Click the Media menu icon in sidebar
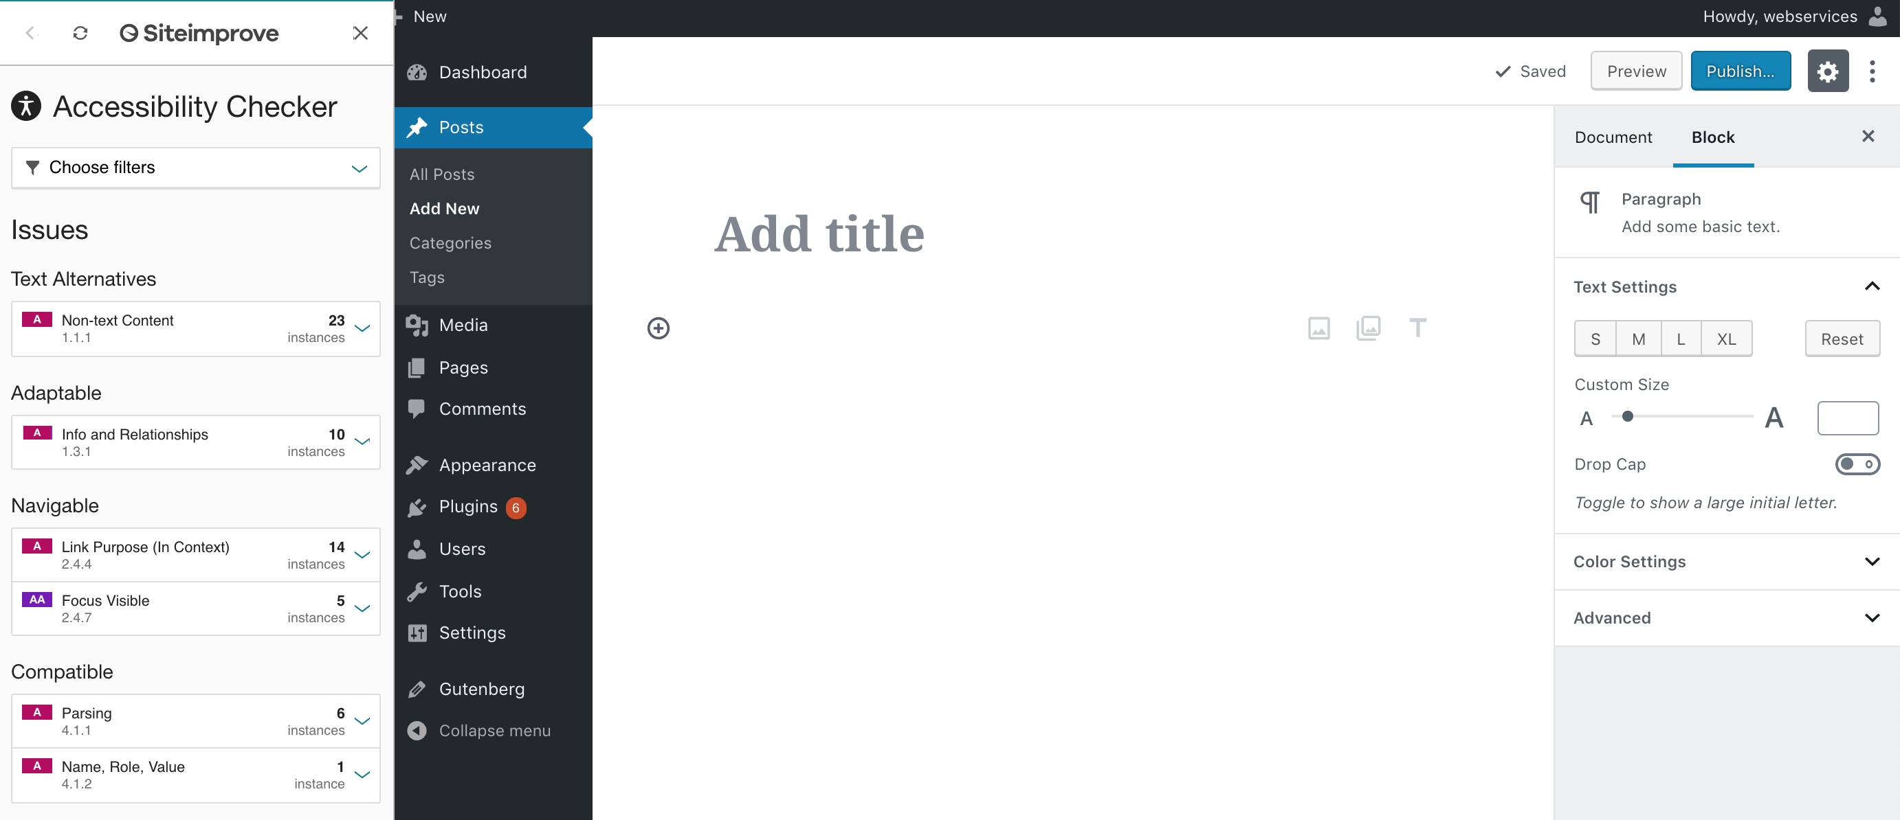Image resolution: width=1900 pixels, height=820 pixels. click(417, 323)
